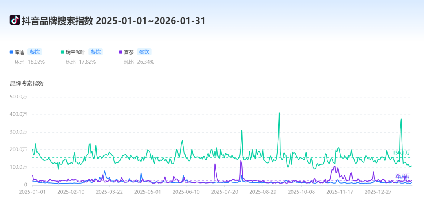The image size is (424, 215).
Task: Click the 环比 -18.02% value
Action: [29, 62]
